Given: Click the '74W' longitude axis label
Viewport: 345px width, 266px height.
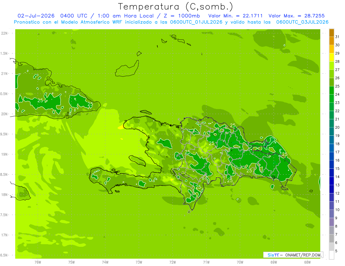Looking at the screenshot, I should coord(105,262).
